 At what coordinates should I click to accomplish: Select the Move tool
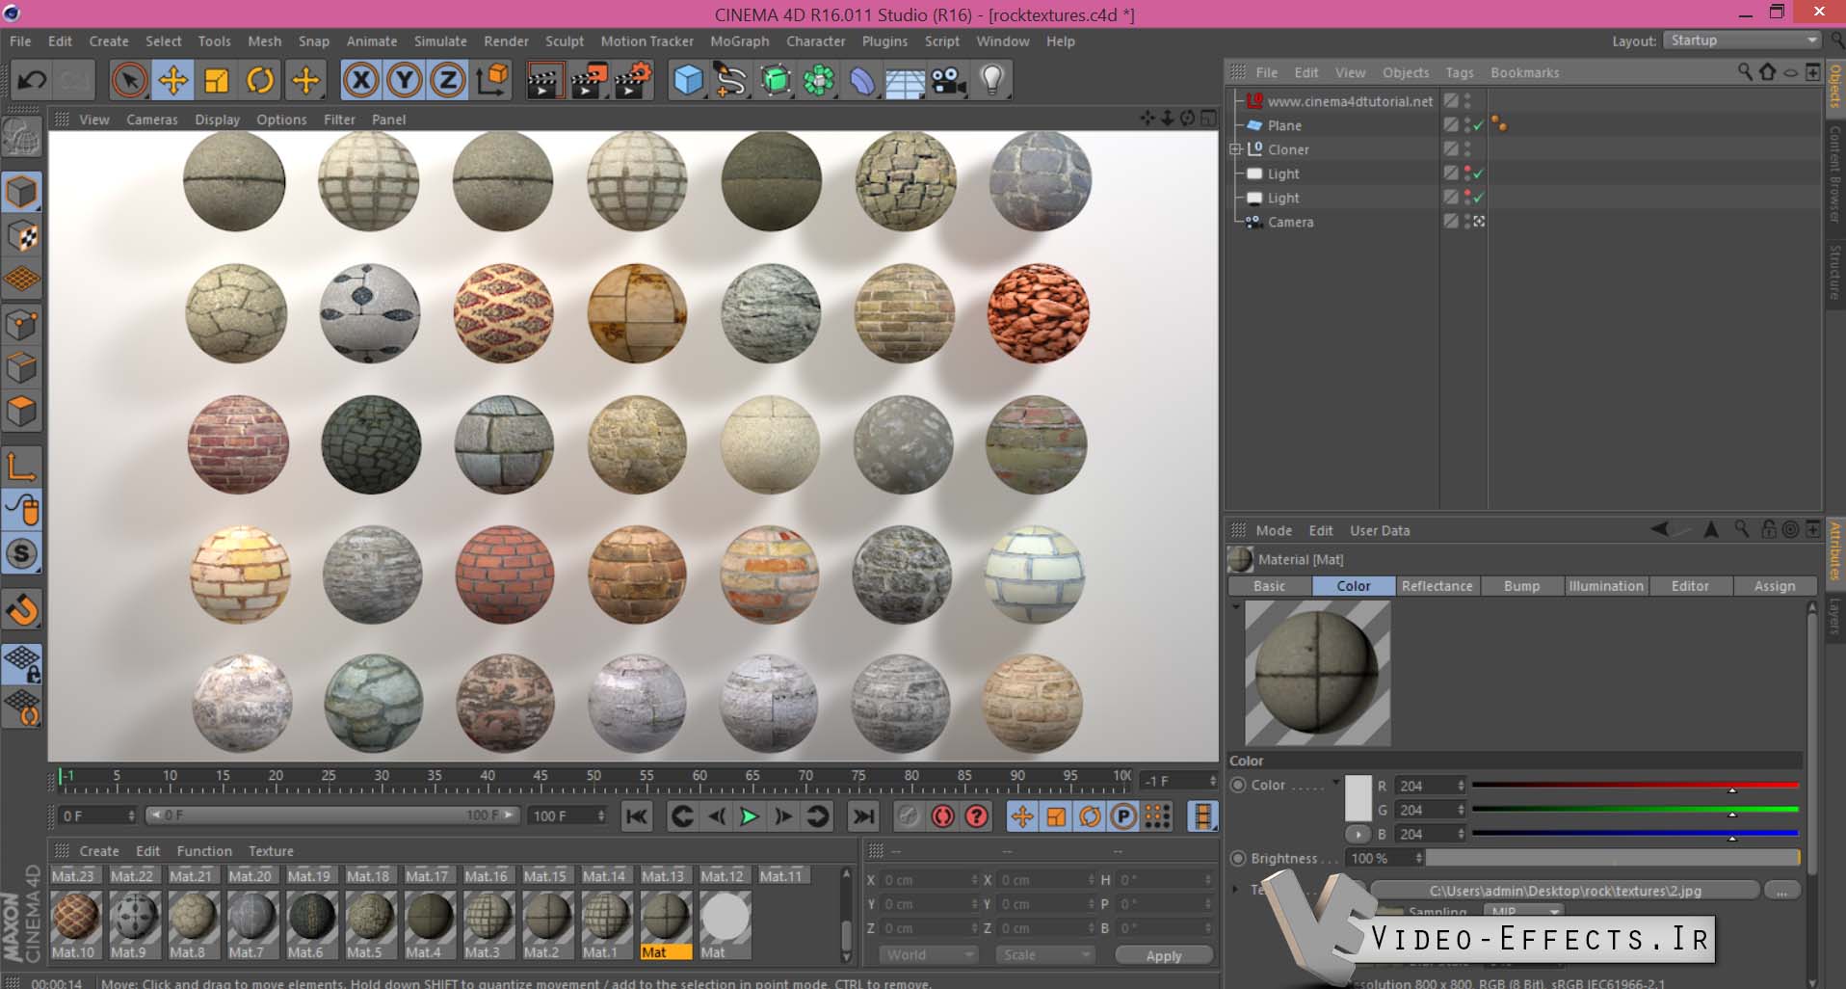click(x=173, y=80)
